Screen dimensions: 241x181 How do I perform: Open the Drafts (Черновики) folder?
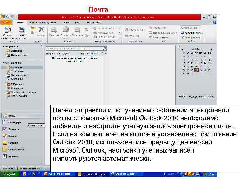coord(15,71)
